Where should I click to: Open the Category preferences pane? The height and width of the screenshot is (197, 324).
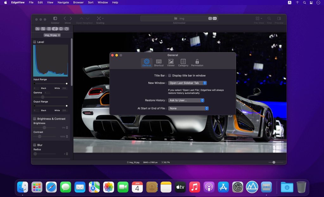(183, 62)
